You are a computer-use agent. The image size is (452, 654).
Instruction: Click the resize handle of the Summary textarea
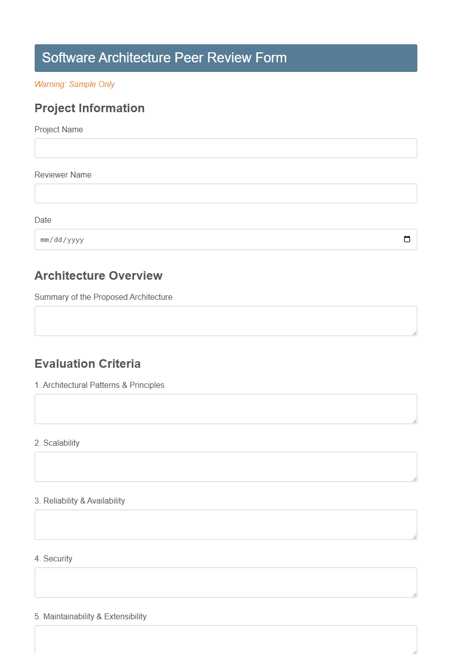coord(415,335)
